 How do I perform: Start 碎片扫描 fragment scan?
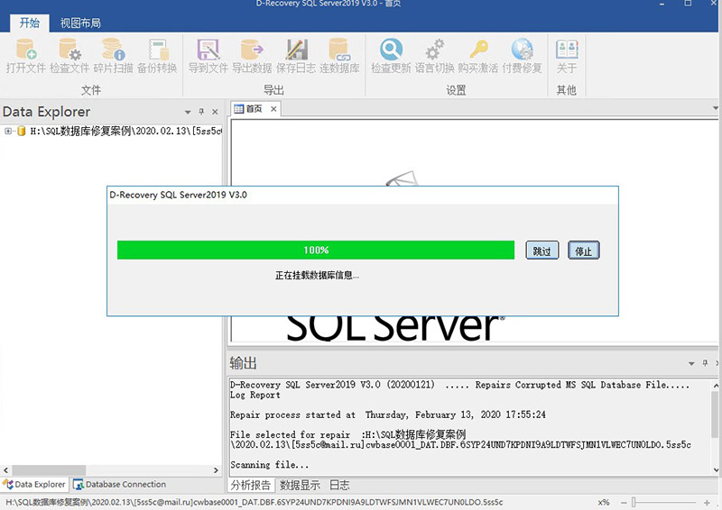coord(113,56)
